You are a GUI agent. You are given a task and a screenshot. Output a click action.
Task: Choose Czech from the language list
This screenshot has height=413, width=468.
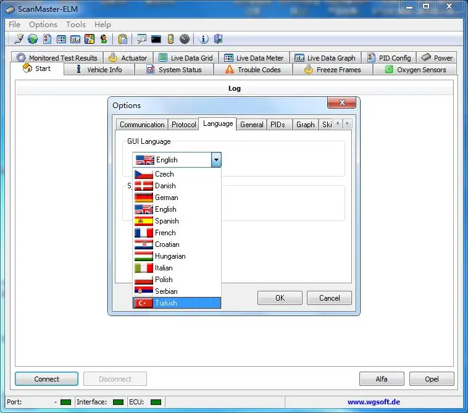pyautogui.click(x=177, y=174)
